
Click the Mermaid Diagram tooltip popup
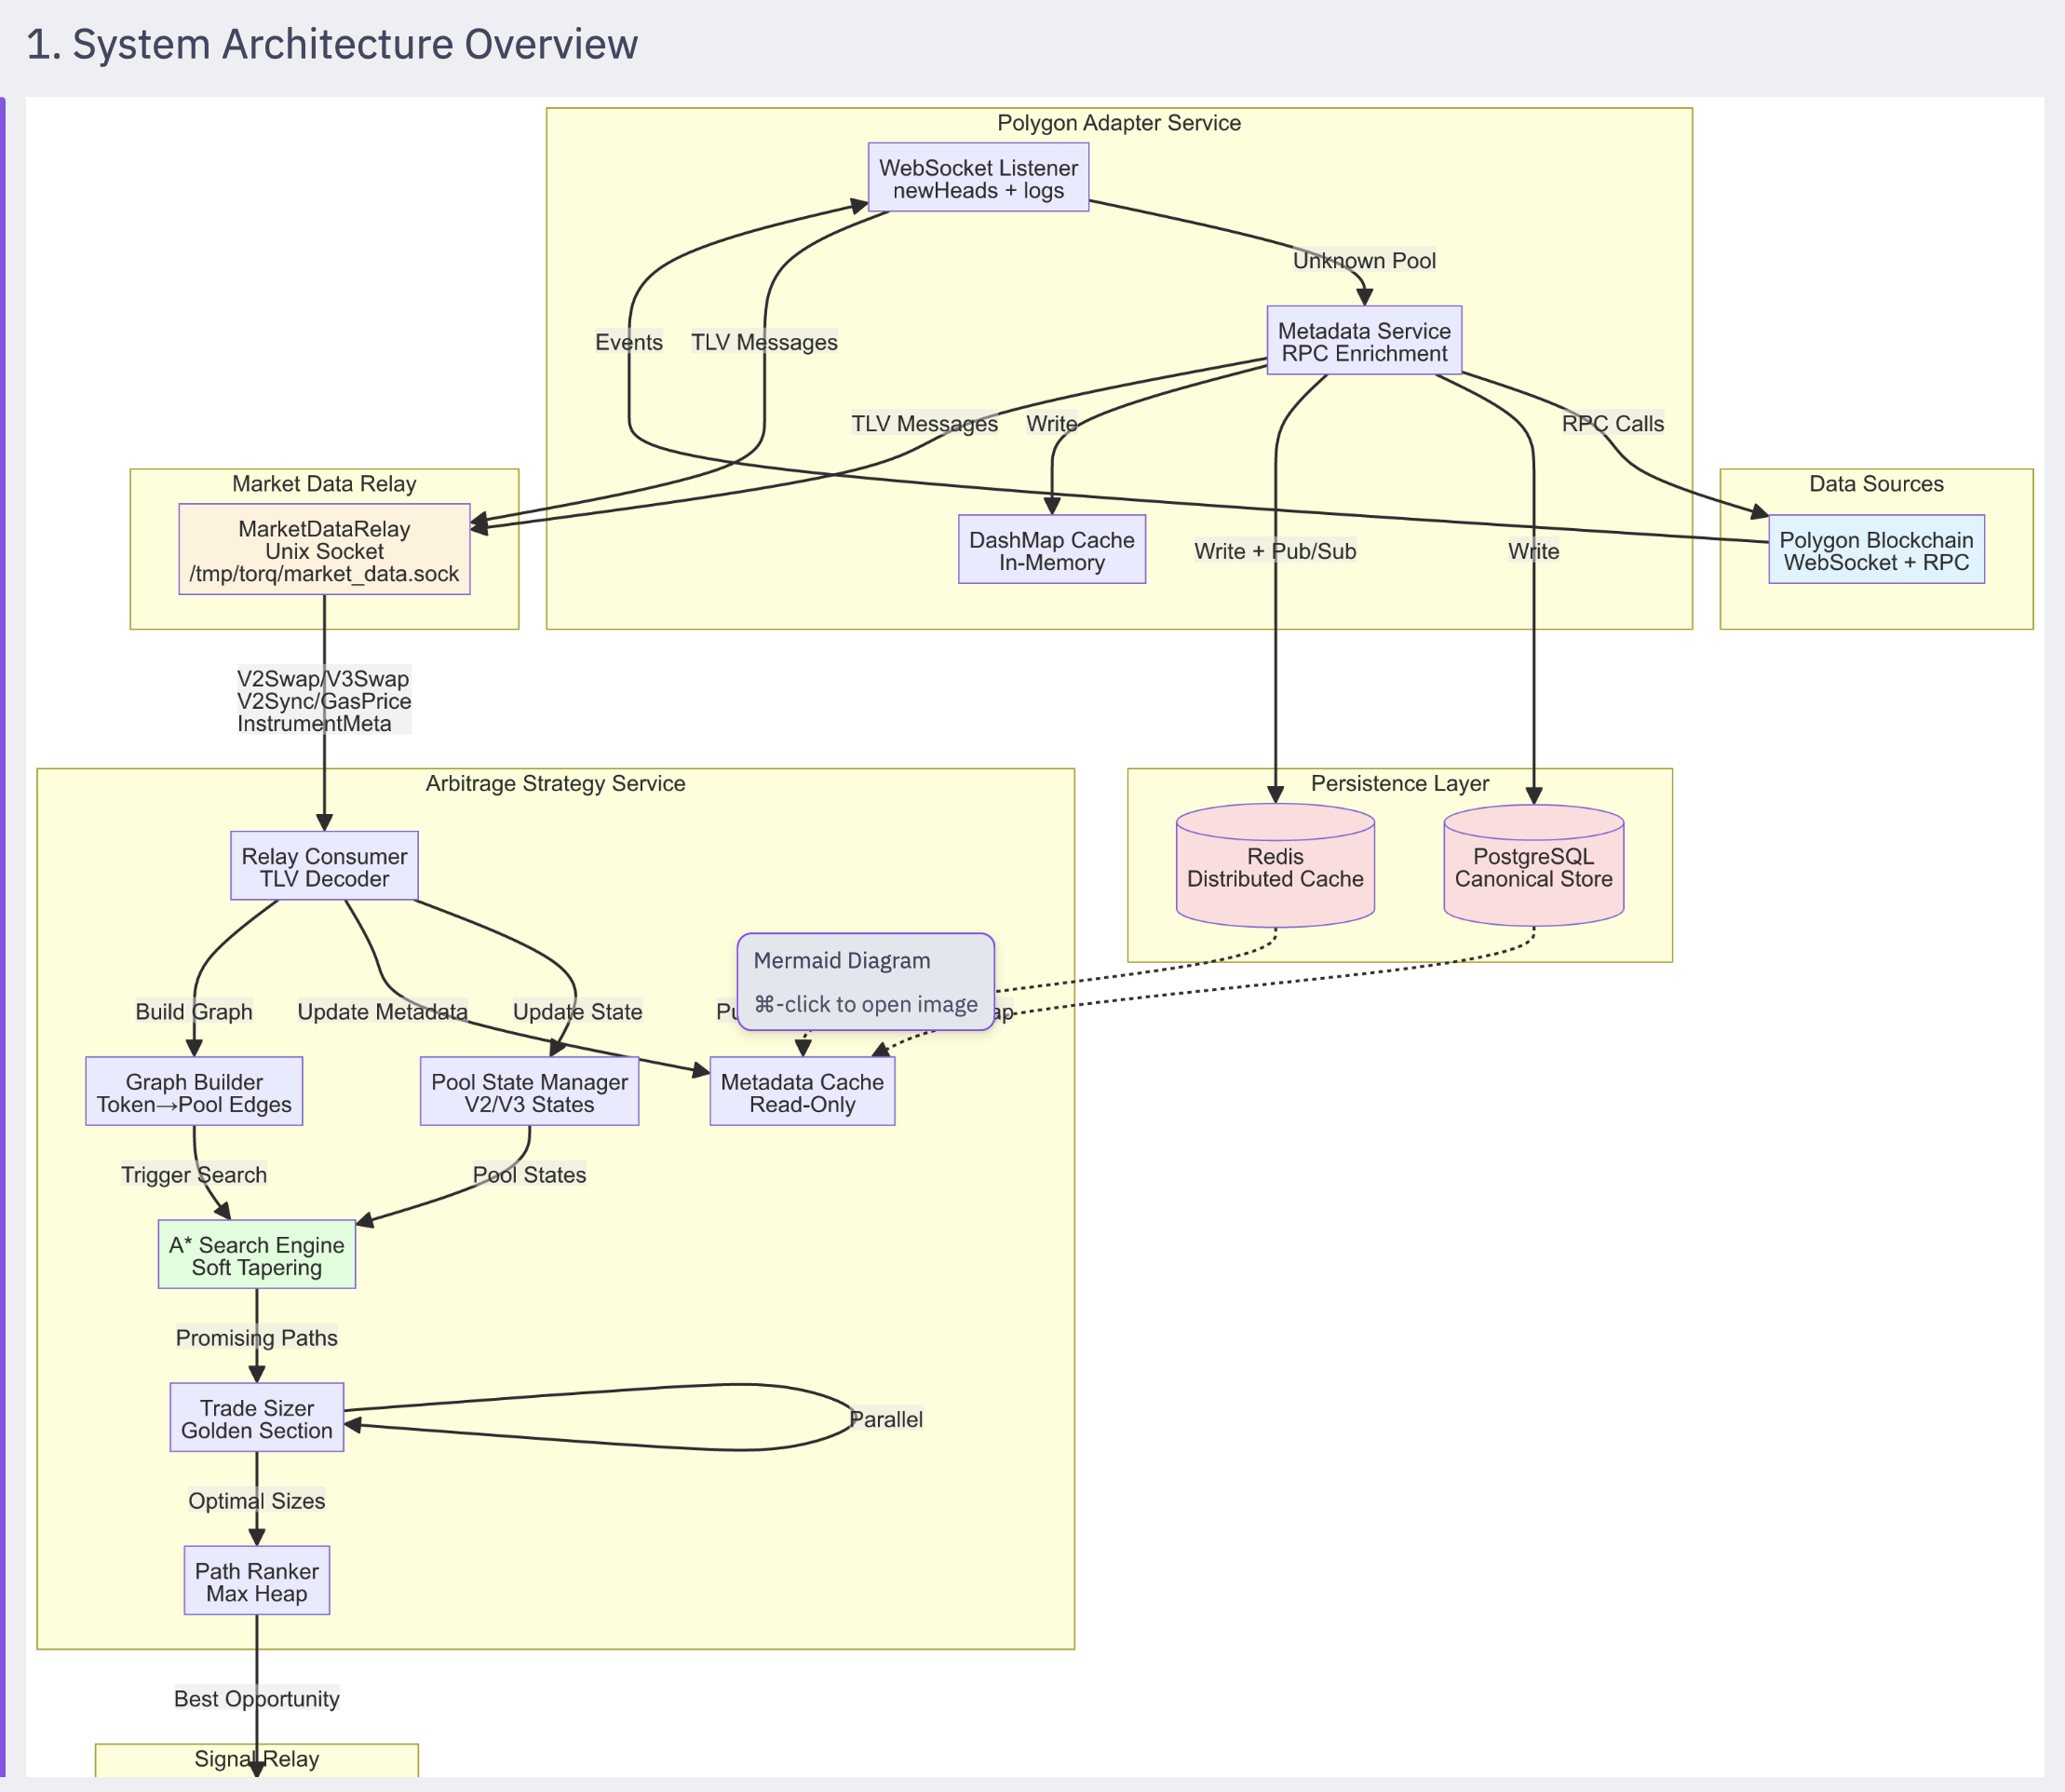click(x=865, y=981)
